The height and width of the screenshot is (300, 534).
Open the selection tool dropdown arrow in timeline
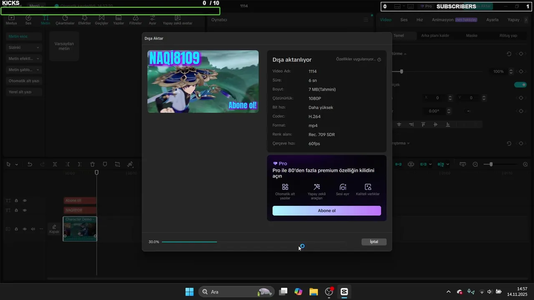pos(17,165)
